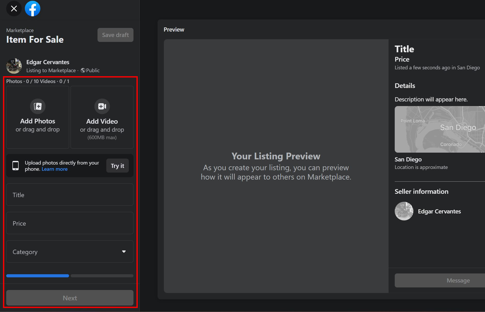Click the San Diego map preview
This screenshot has width=485, height=312.
440,129
